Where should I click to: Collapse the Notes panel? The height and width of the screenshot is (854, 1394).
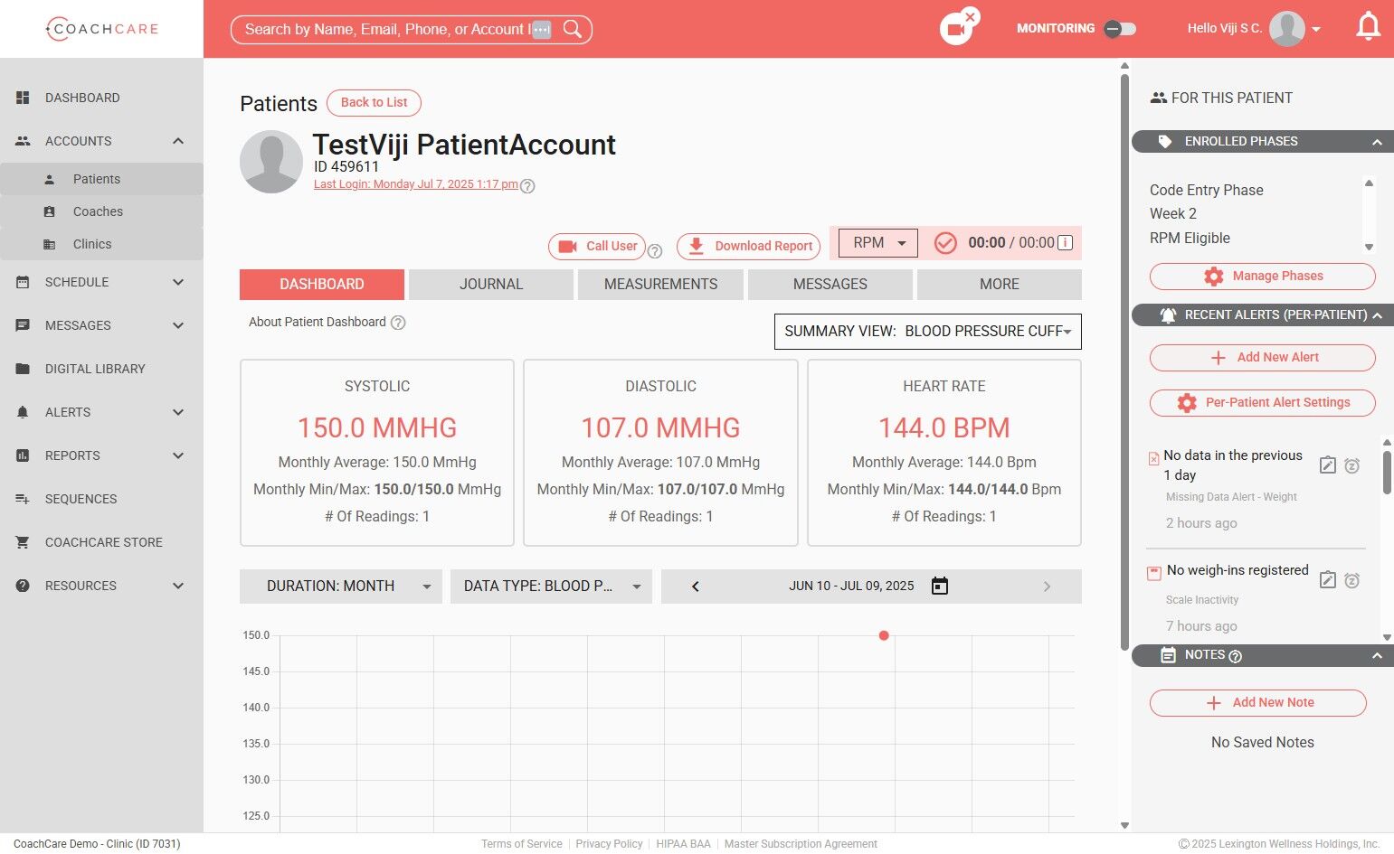1377,656
